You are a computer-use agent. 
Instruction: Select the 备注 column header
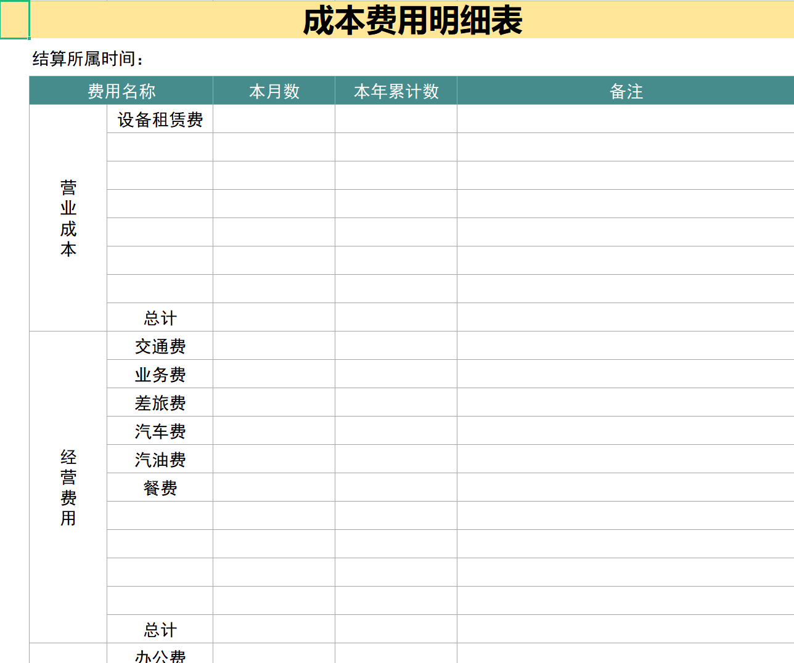(624, 91)
